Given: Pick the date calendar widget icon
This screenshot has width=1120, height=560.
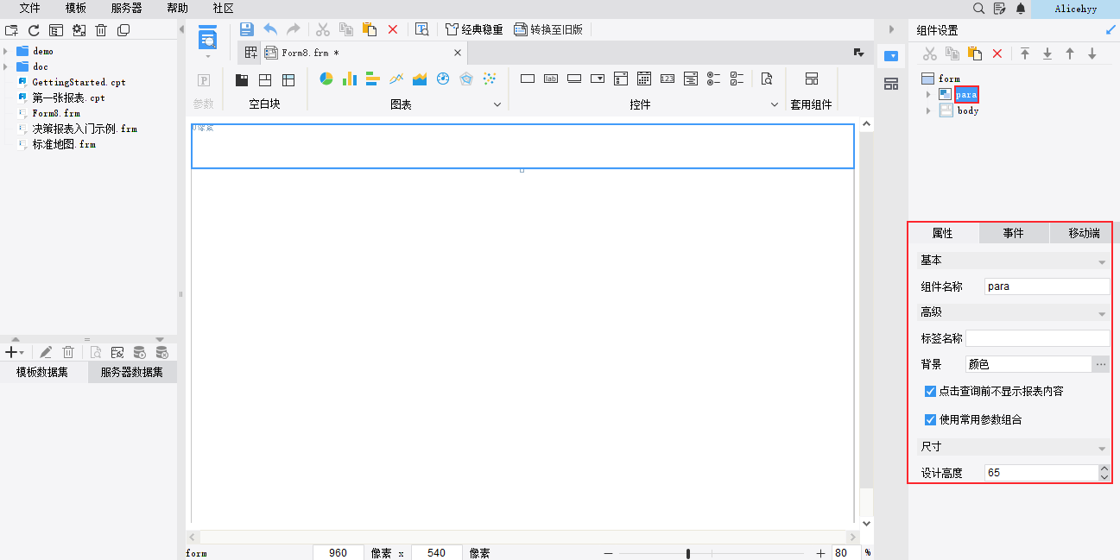Looking at the screenshot, I should (x=643, y=79).
